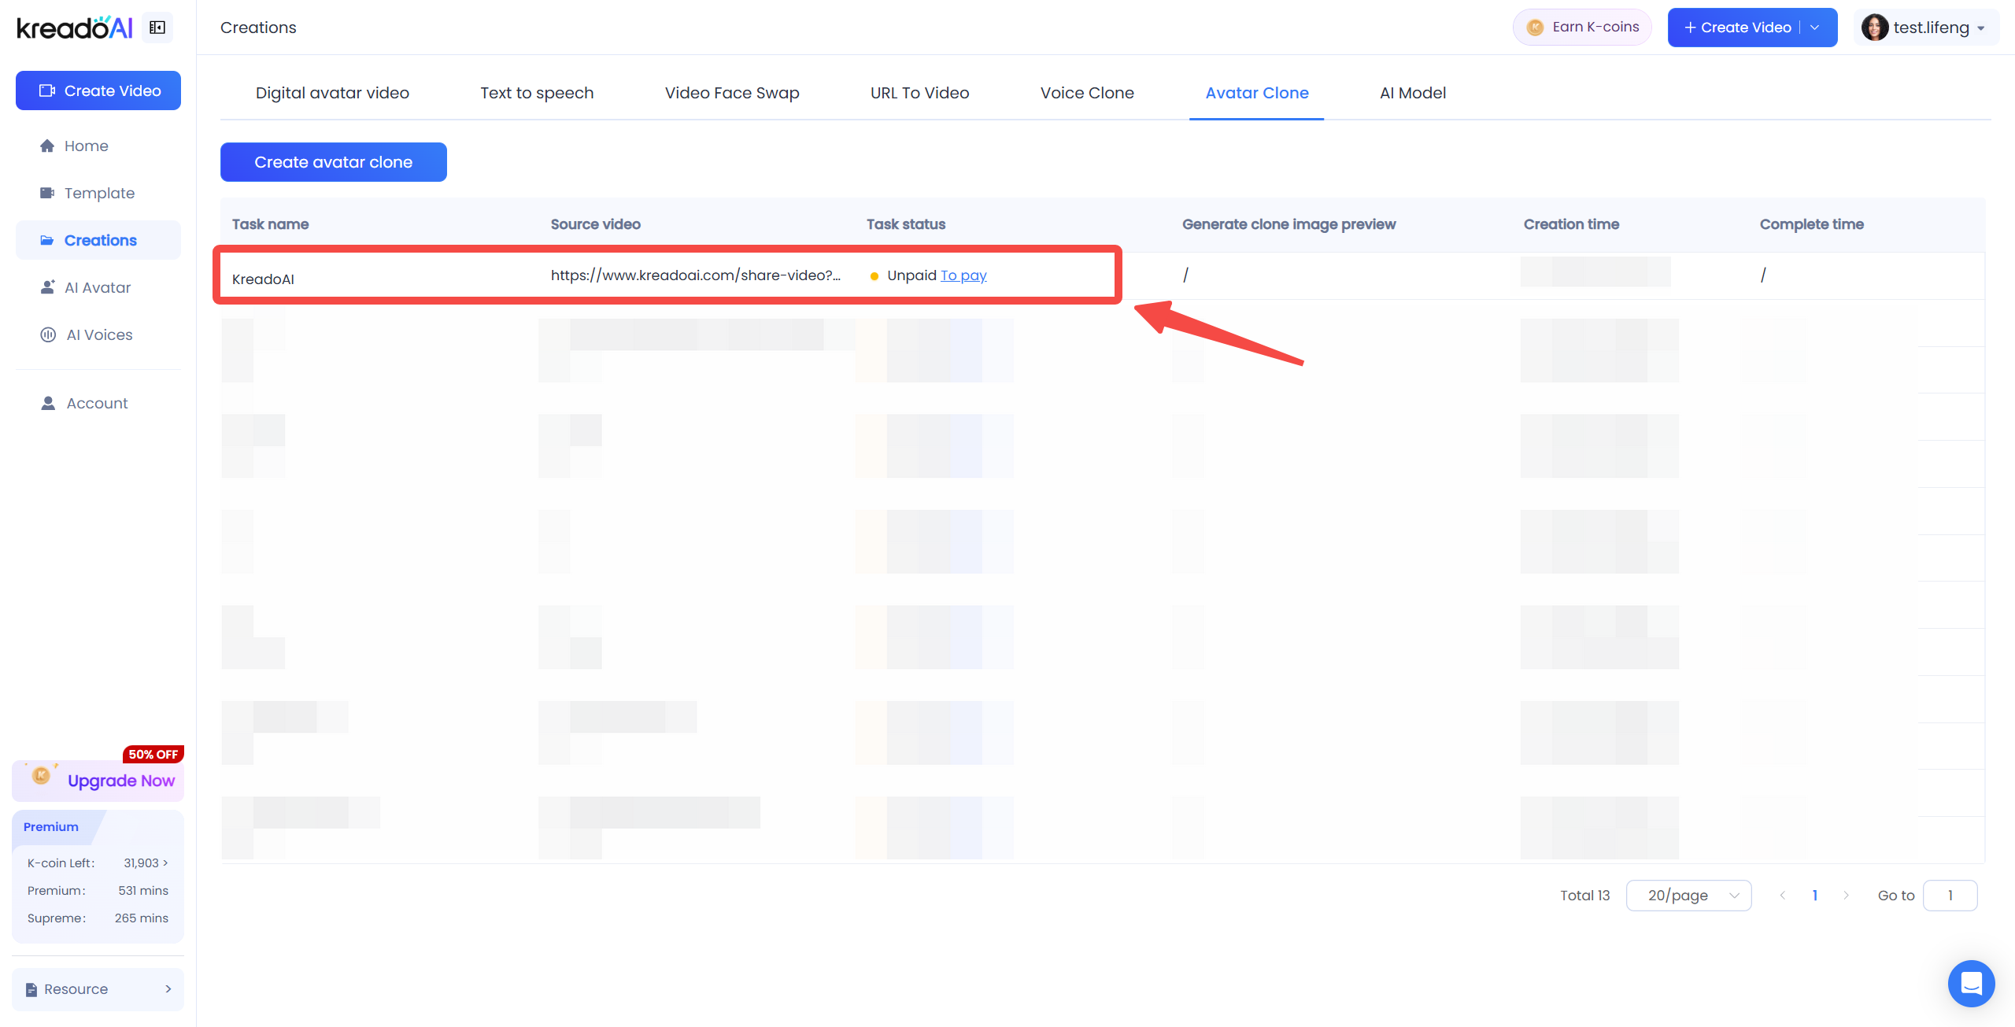This screenshot has width=2015, height=1027.
Task: Click the Upgrade Now banner
Action: click(x=98, y=780)
